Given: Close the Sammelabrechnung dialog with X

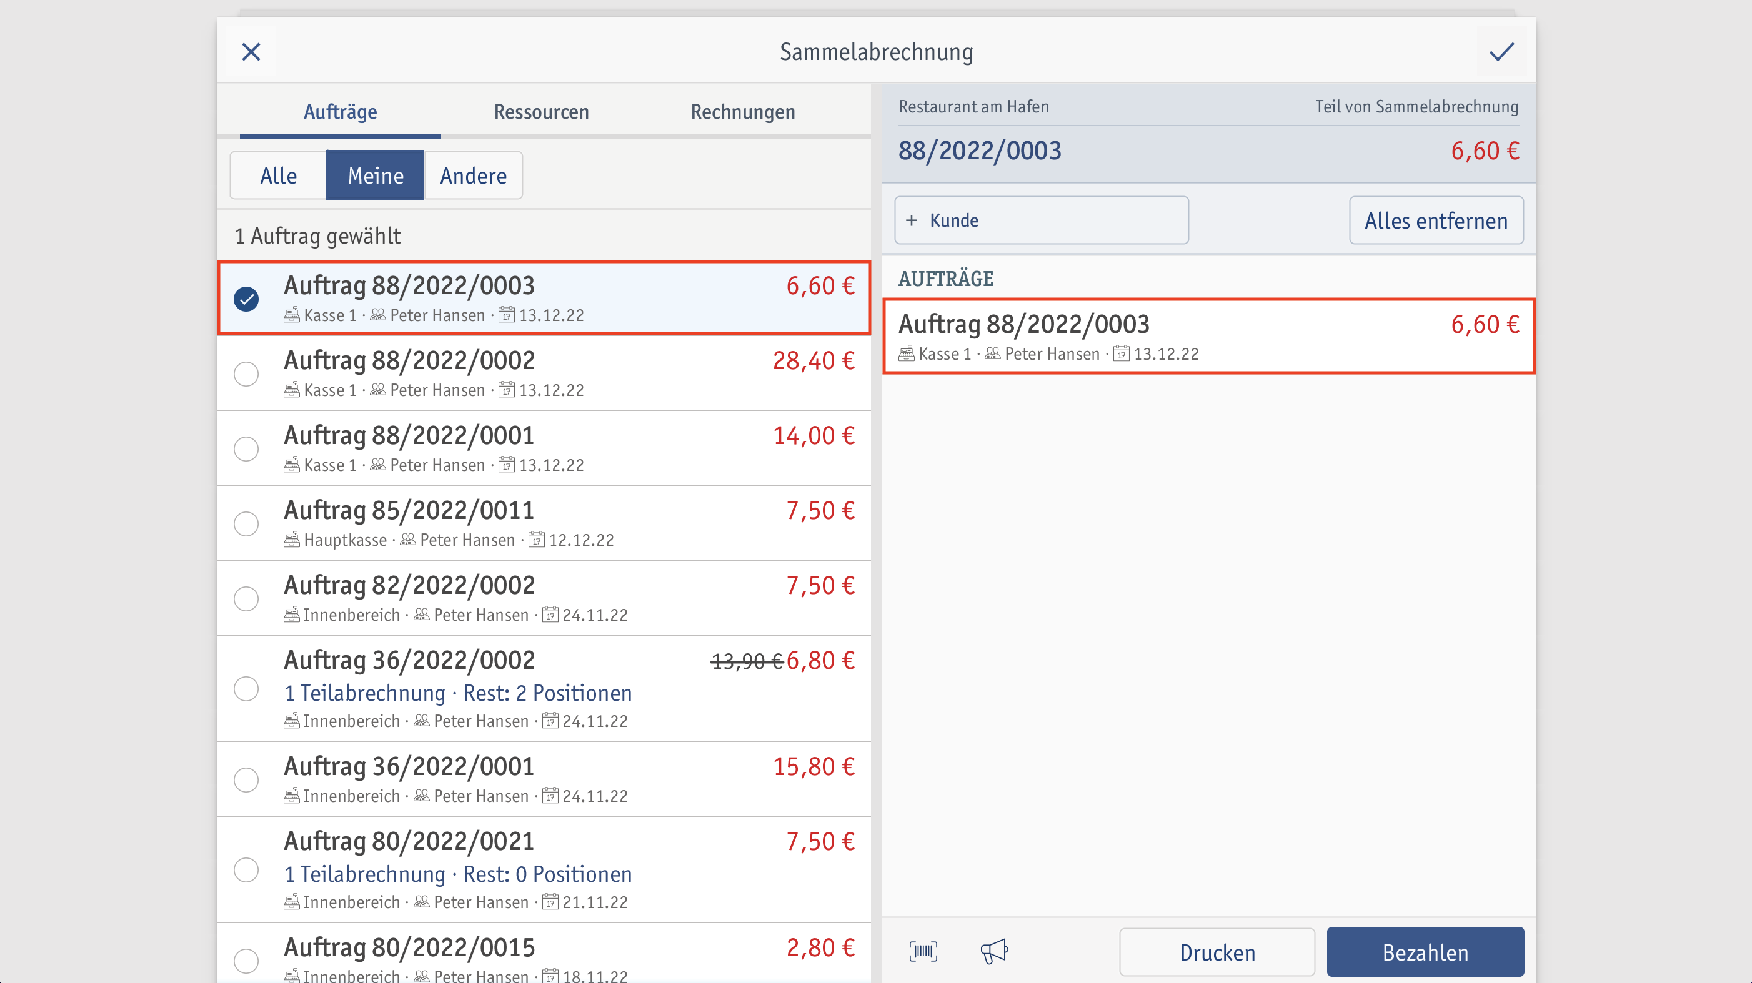Looking at the screenshot, I should 251,52.
